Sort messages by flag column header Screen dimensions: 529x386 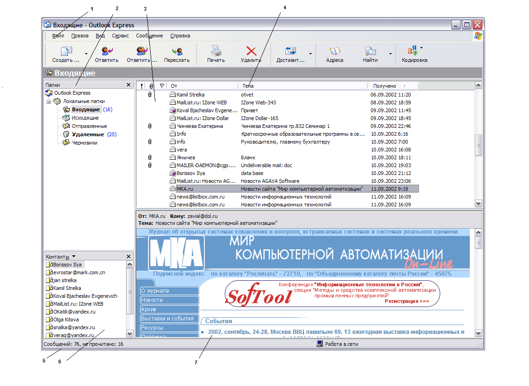pos(162,86)
